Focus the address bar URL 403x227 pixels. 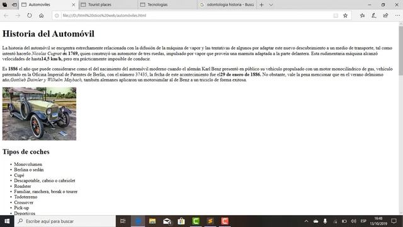[x=105, y=15]
